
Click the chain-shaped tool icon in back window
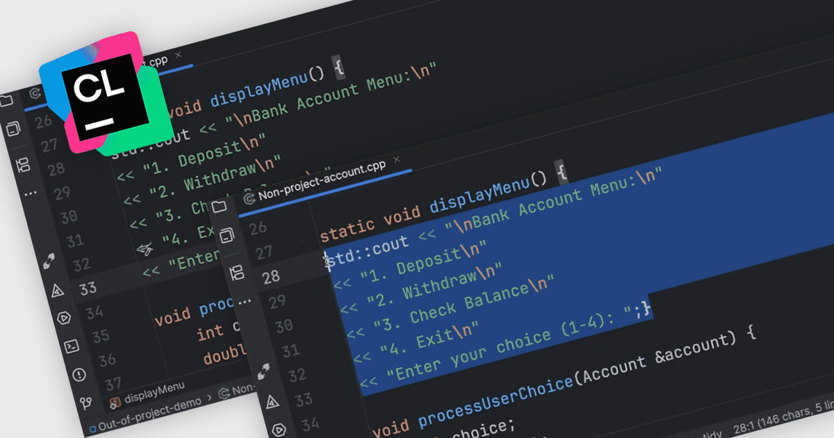pyautogui.click(x=48, y=260)
